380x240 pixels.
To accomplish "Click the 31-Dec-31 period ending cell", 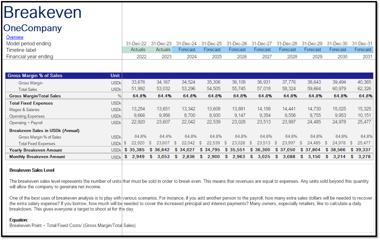I will coord(362,44).
